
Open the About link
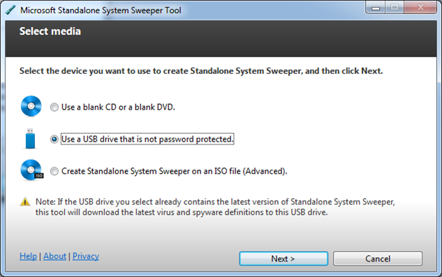pyautogui.click(x=54, y=256)
